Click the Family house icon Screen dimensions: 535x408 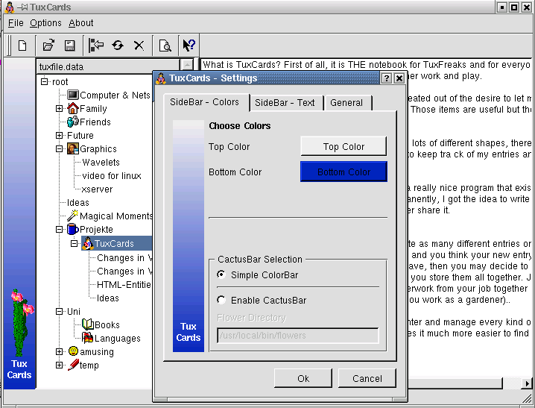pyautogui.click(x=73, y=108)
